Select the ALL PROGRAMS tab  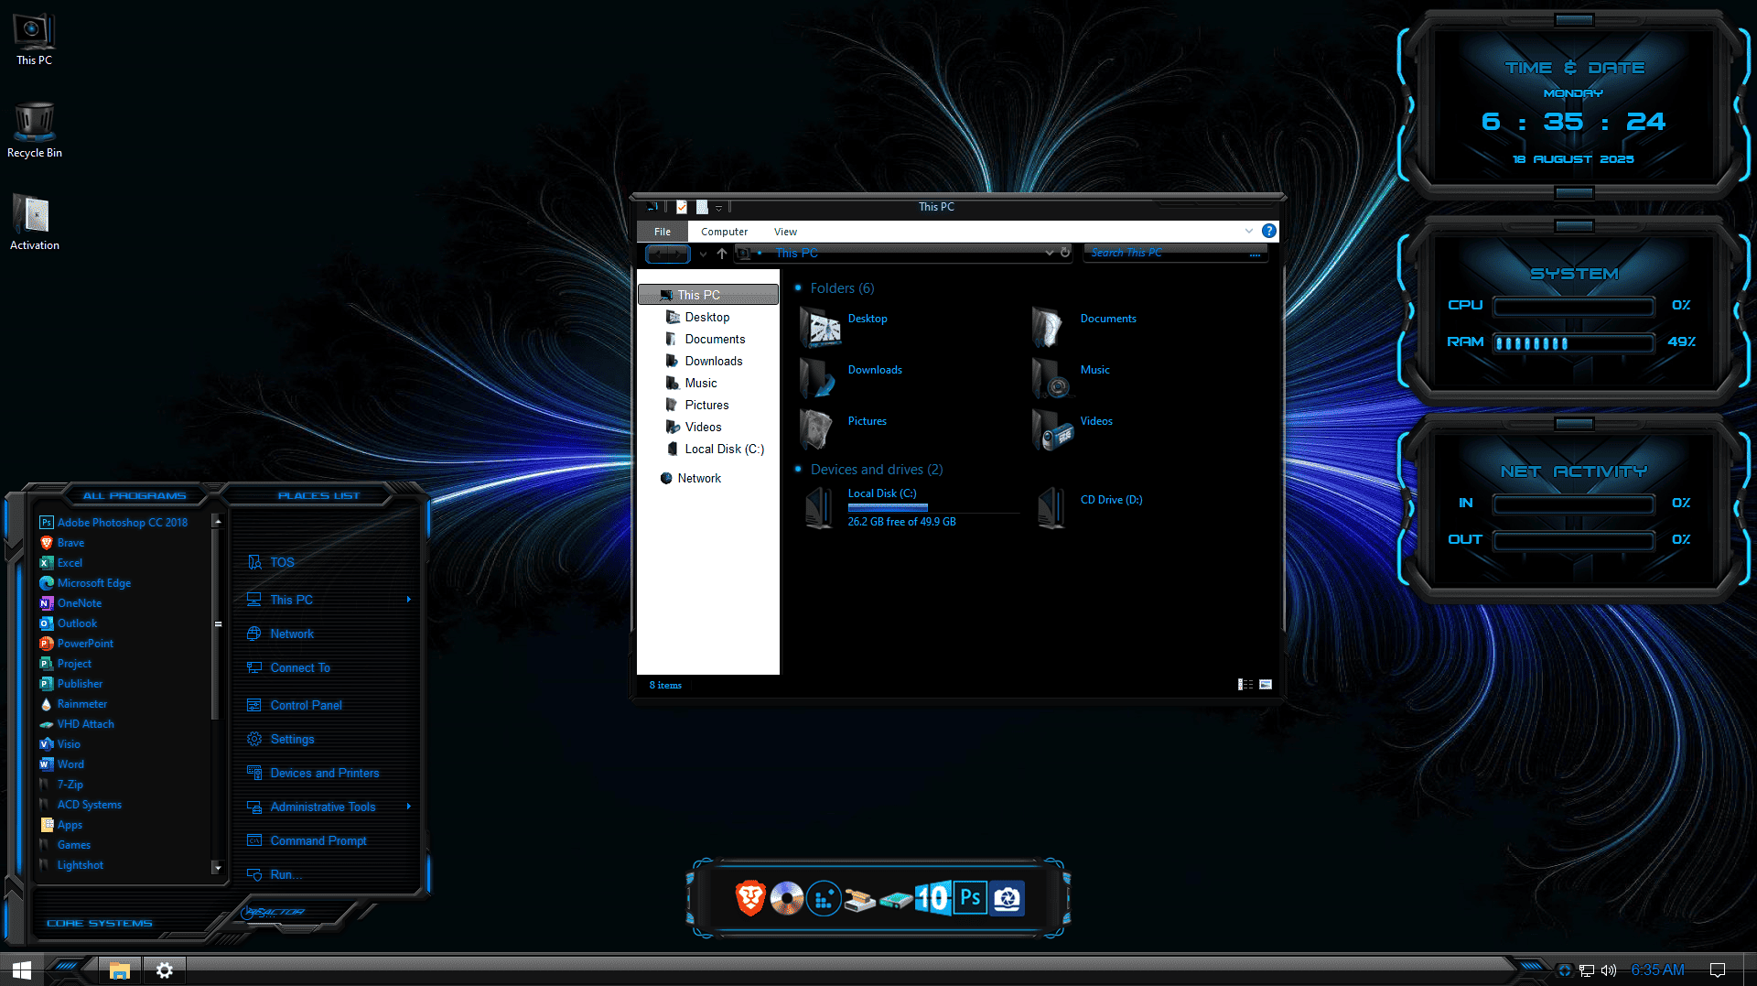tap(135, 495)
